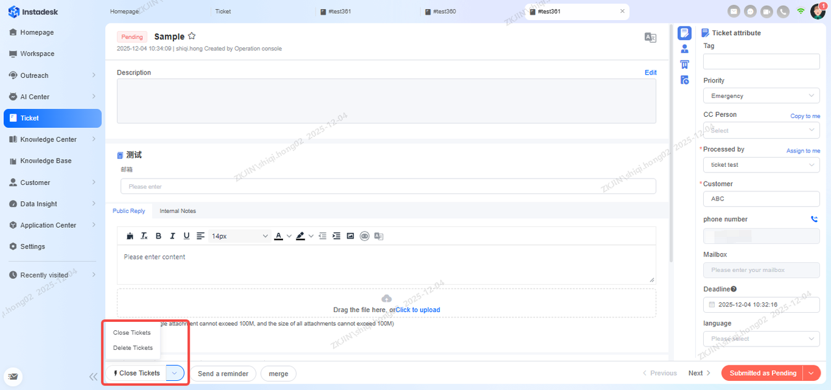The image size is (831, 390).
Task: Switch to the Internal Notes tab
Action: pos(178,211)
